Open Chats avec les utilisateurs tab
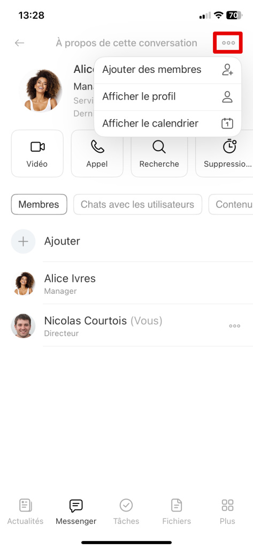The image size is (253, 549). coord(137,204)
